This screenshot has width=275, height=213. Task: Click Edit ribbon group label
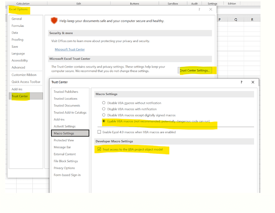coord(79,3)
